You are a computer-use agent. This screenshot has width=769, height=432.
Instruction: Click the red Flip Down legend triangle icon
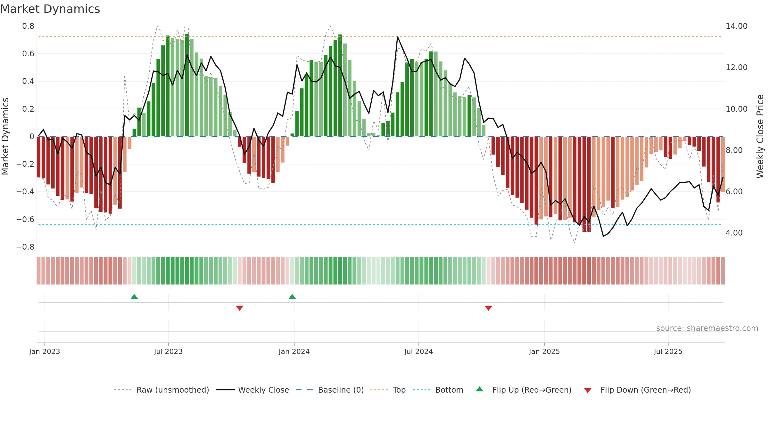point(587,390)
